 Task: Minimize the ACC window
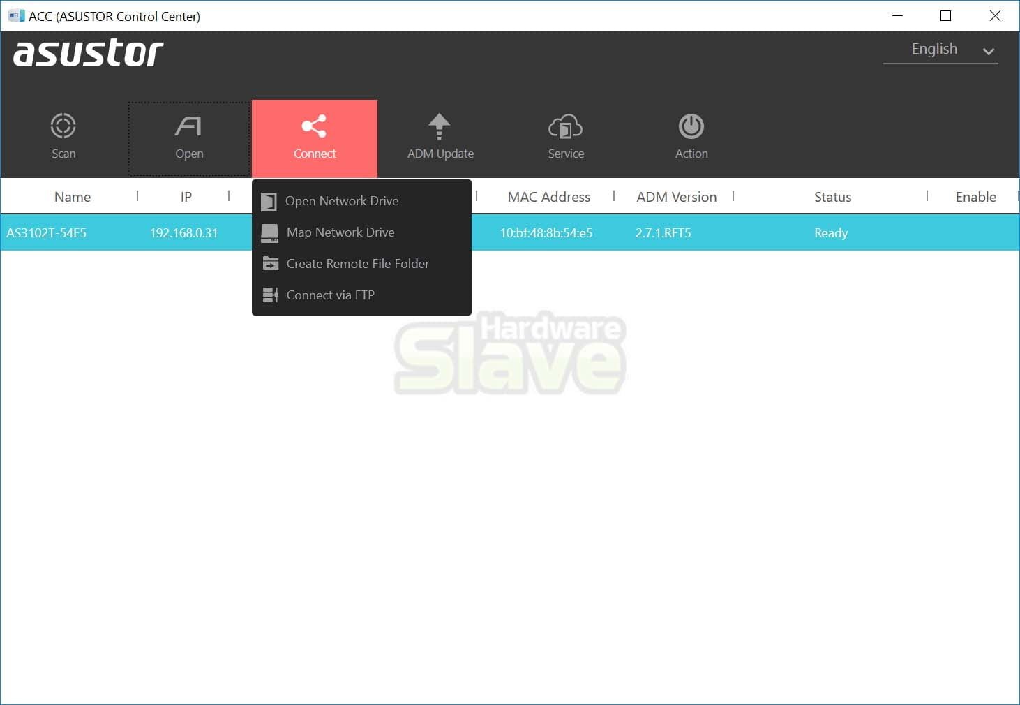[898, 16]
